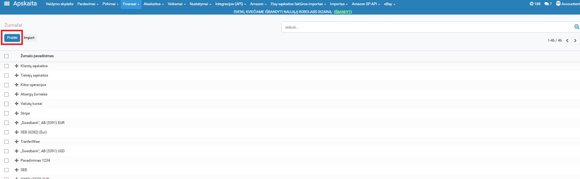
Task: Check the Stripe row checkbox
Action: click(x=6, y=113)
